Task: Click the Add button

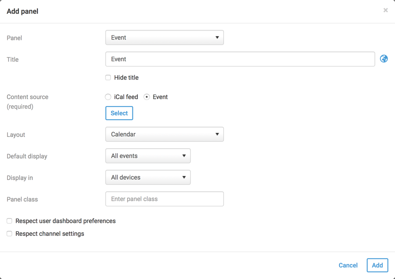Action: [x=377, y=265]
